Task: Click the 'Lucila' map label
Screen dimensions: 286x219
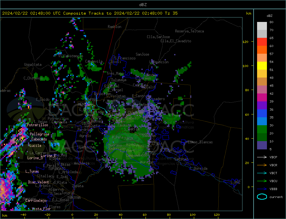Action: tap(35, 146)
